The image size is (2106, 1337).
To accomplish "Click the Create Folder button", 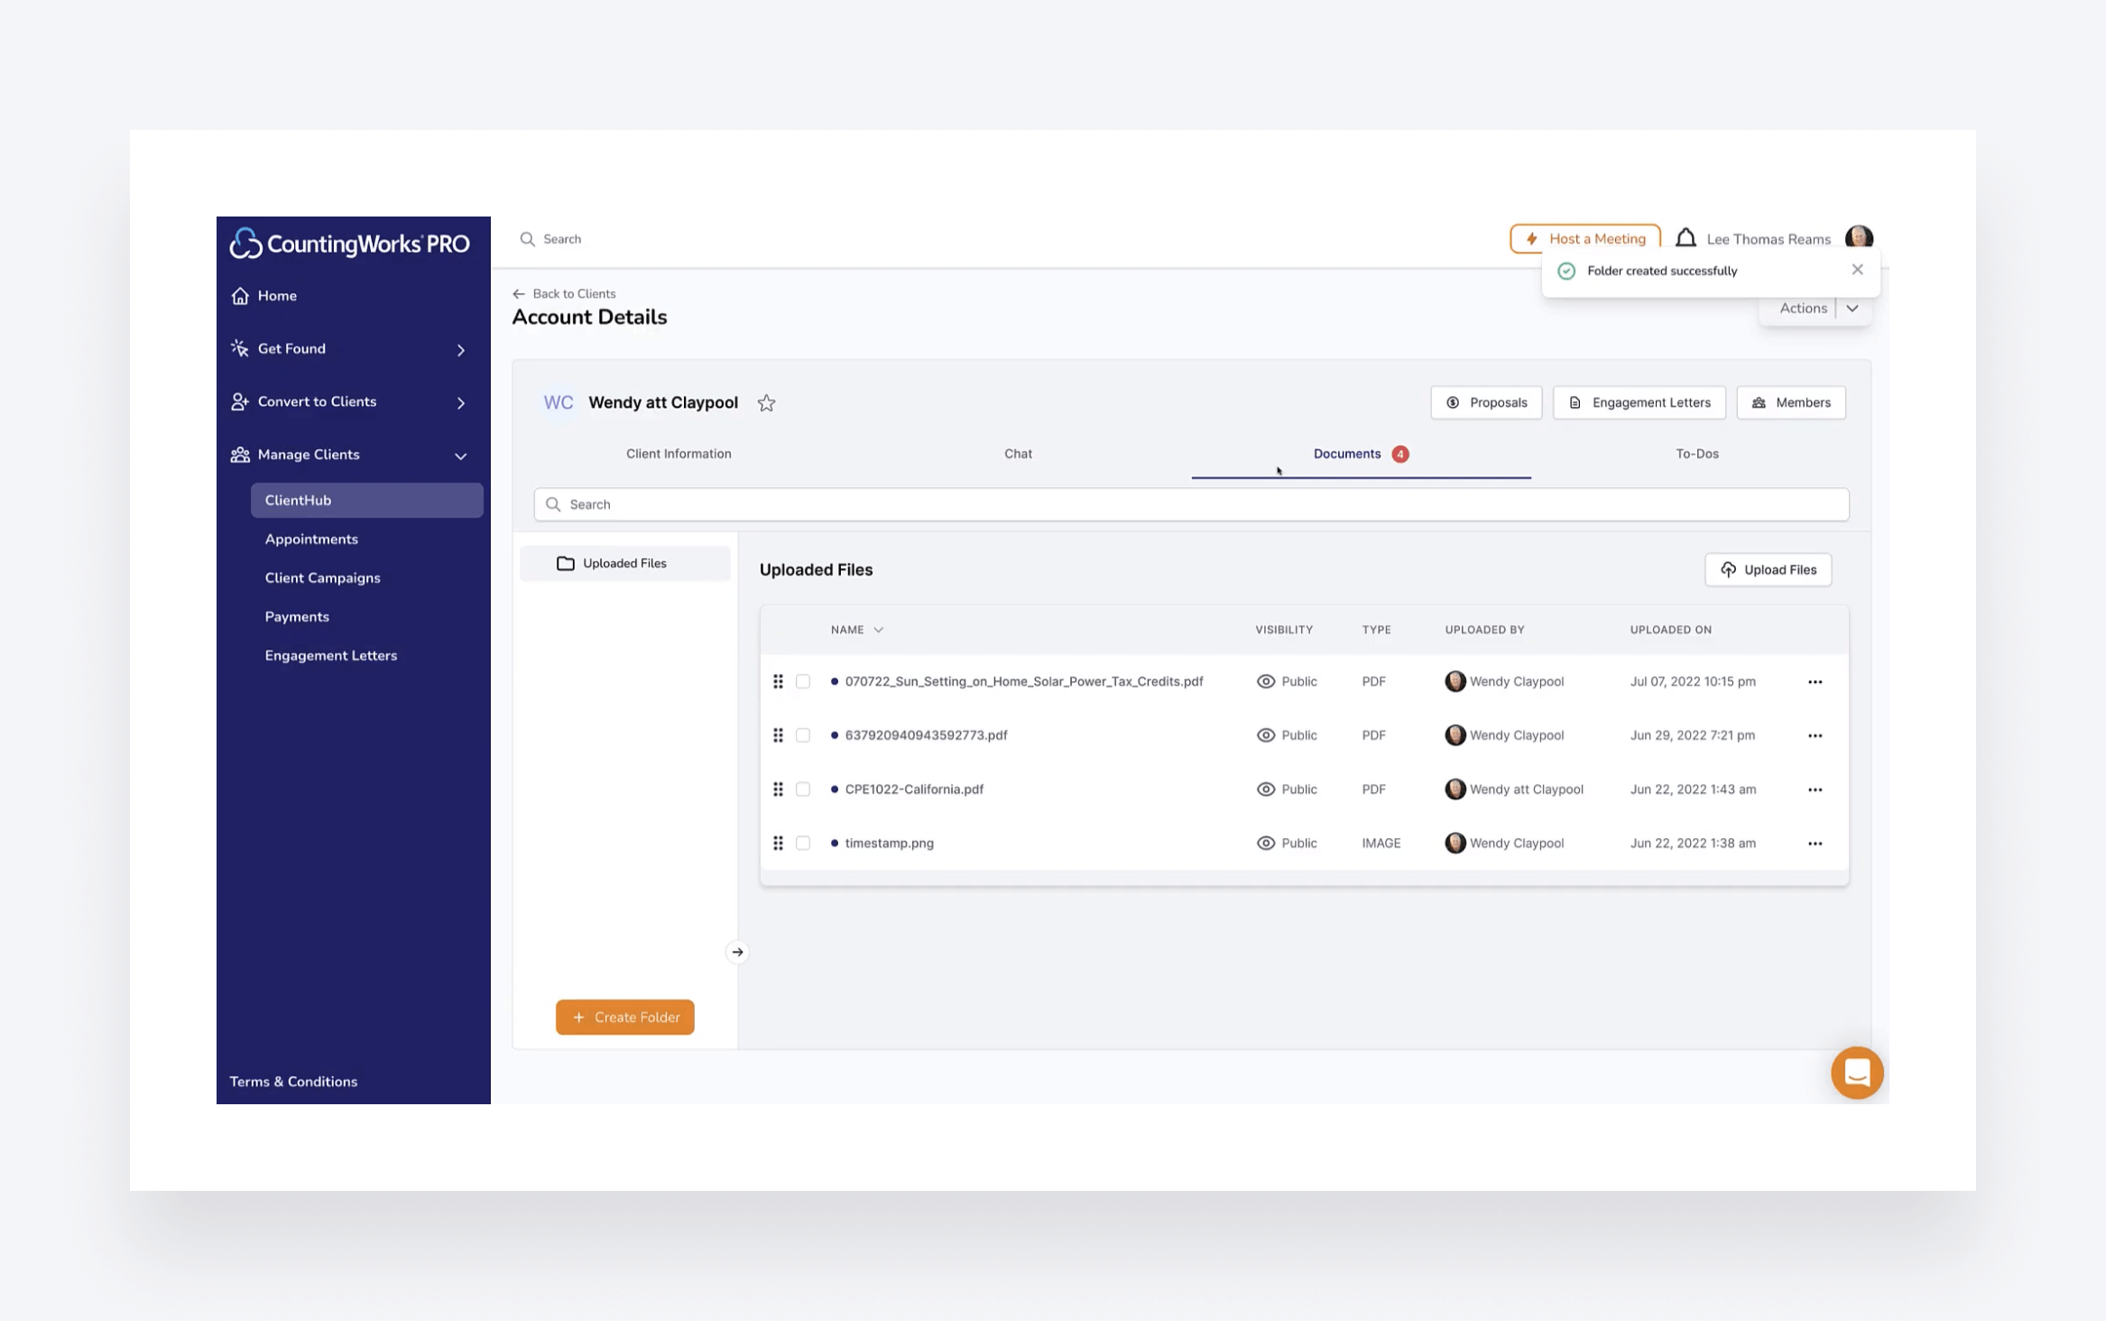I will (x=624, y=1017).
